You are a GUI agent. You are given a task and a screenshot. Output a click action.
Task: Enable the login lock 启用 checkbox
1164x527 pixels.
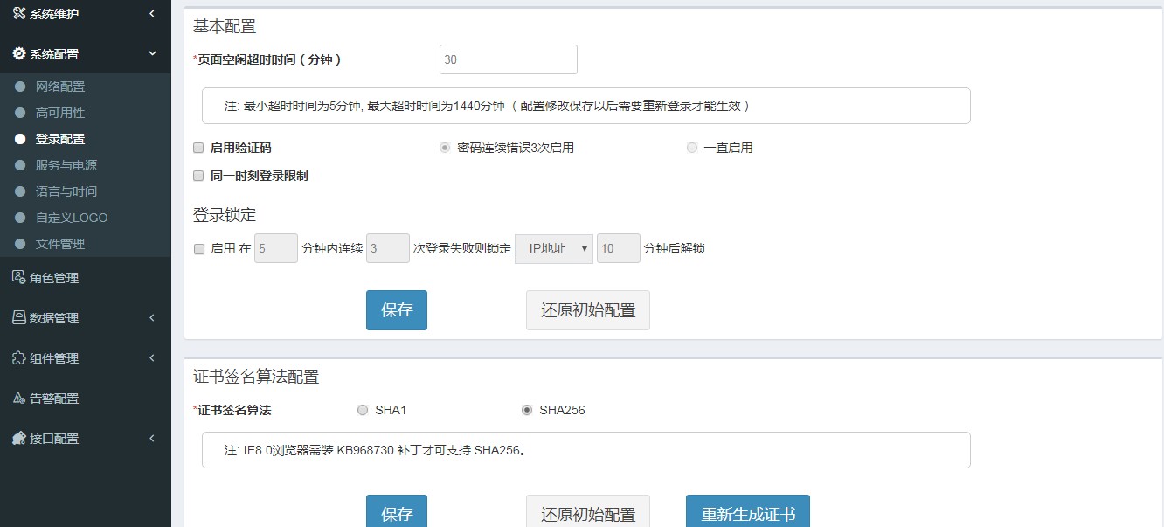pyautogui.click(x=198, y=249)
